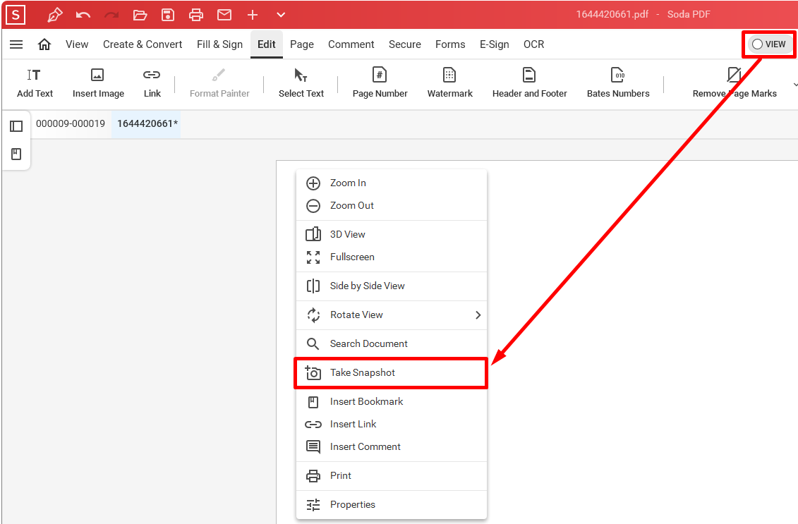Choose Zoom Out from context menu

point(392,205)
